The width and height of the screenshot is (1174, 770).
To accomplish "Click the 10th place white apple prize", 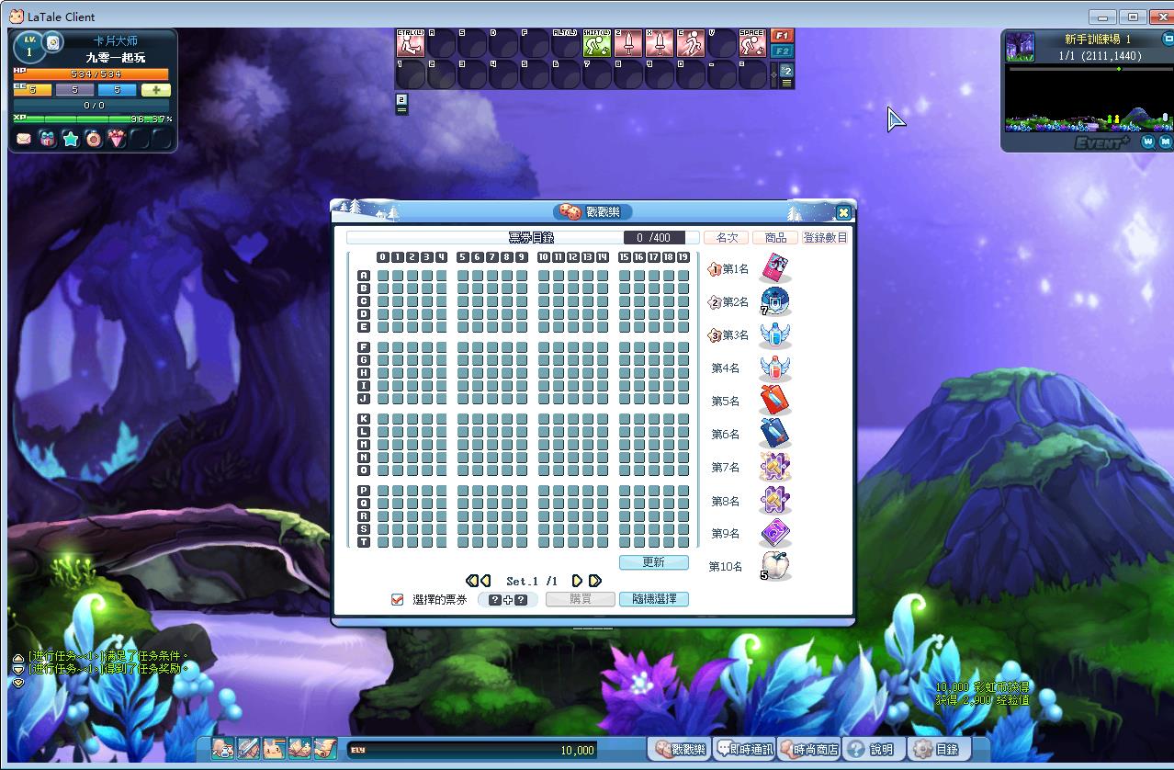I will tap(776, 566).
